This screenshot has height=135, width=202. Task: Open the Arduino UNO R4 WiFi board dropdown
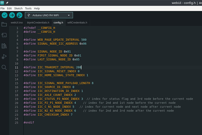click(49, 15)
